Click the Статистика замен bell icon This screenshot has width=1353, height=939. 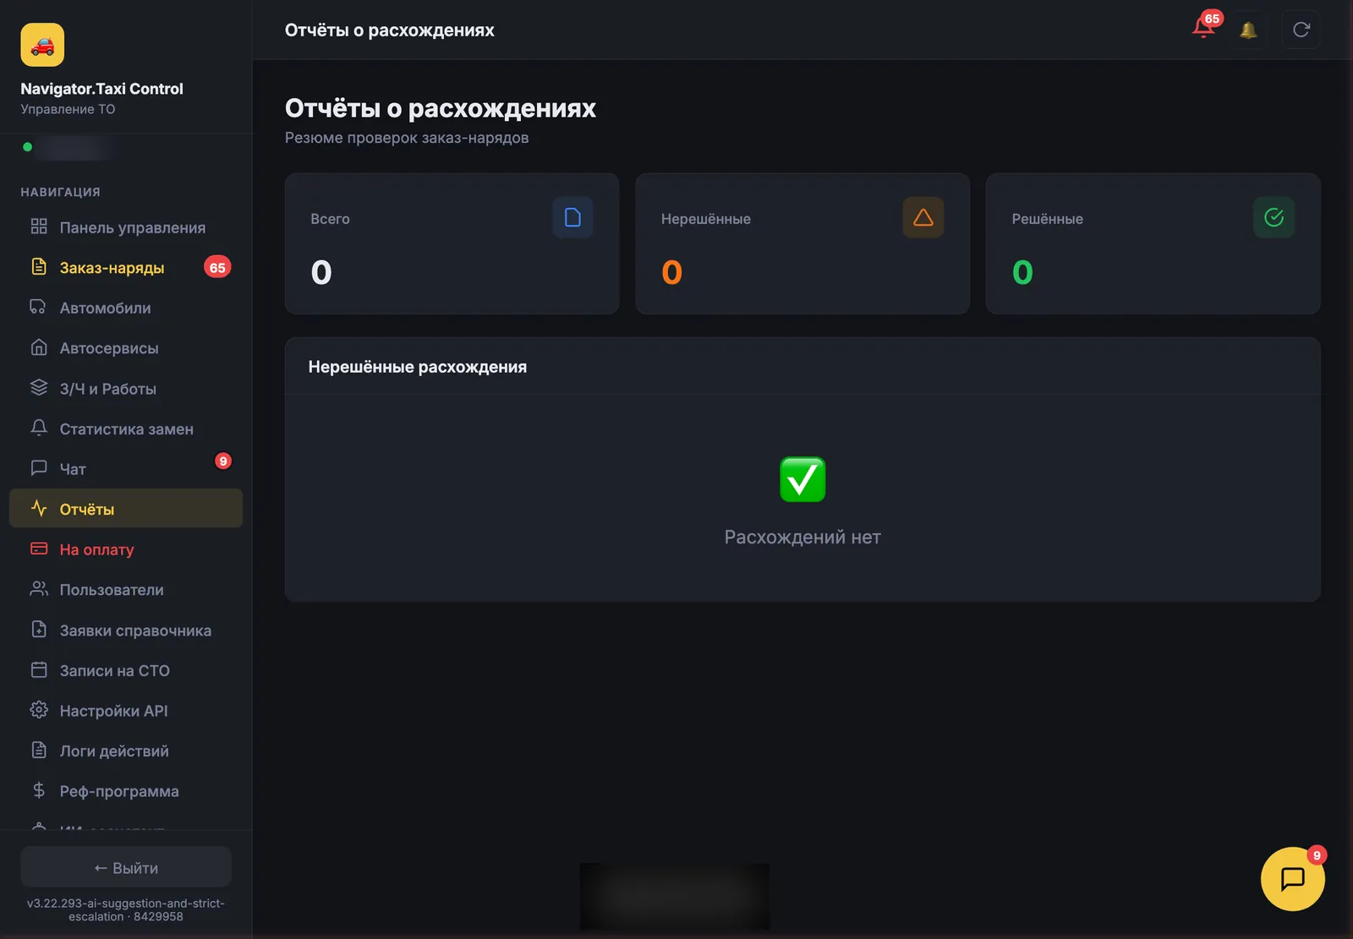pyautogui.click(x=39, y=428)
